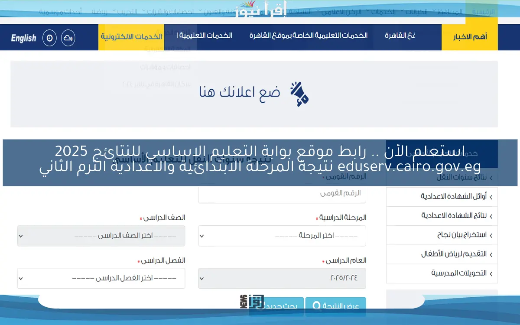This screenshot has width=520, height=325.
Task: Open الخدمات التعليمية الخاصة بموقع القاهرة menu
Action: [309, 36]
